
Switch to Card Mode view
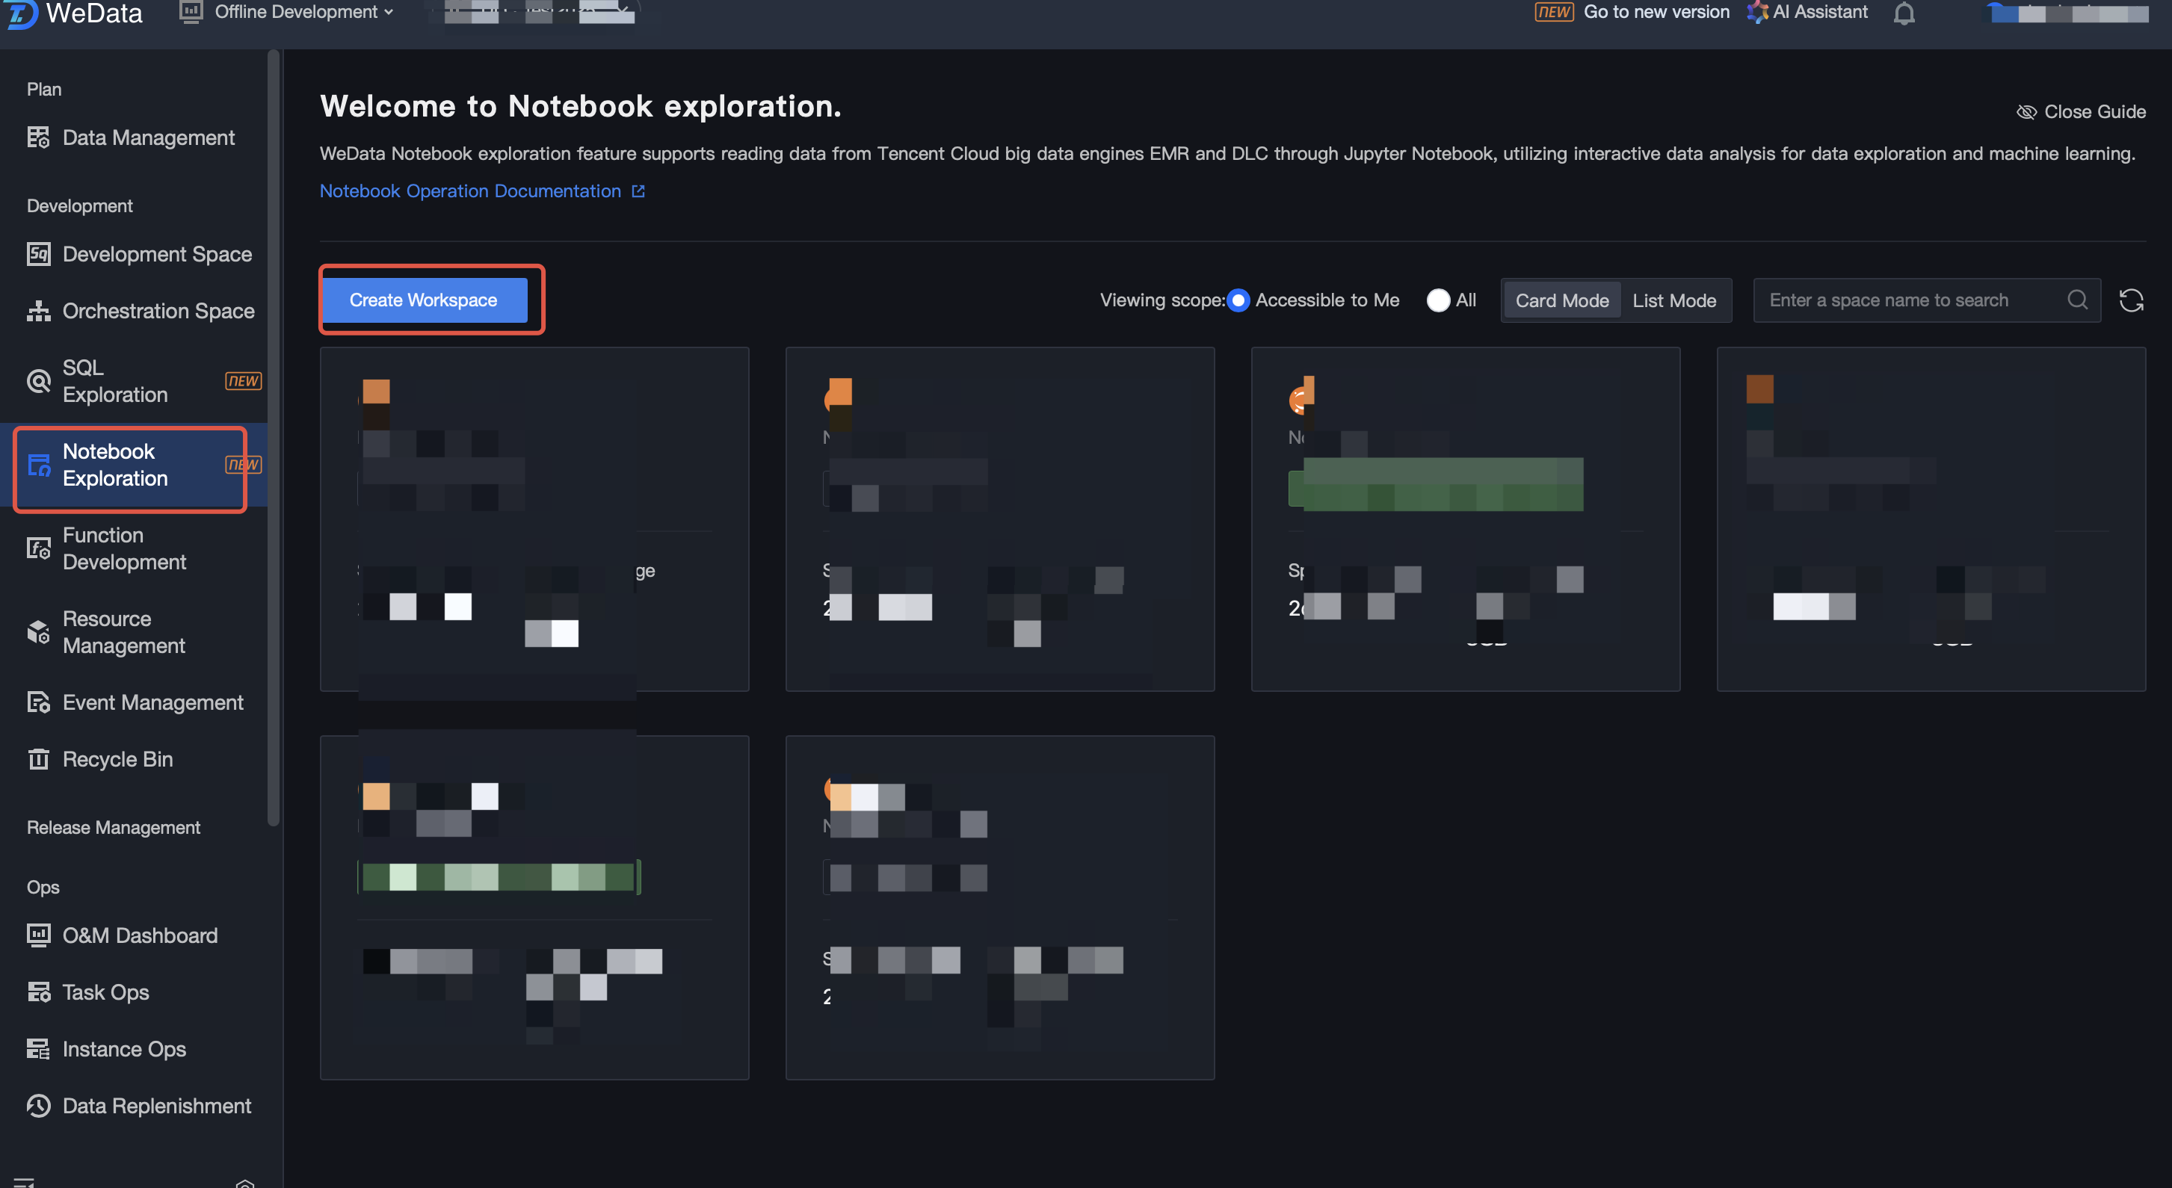1561,300
